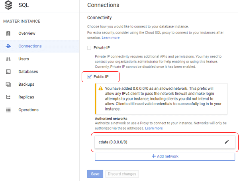Click the Overview sidebar icon
Viewport: 241px width, 181px height.
[x=8, y=33]
